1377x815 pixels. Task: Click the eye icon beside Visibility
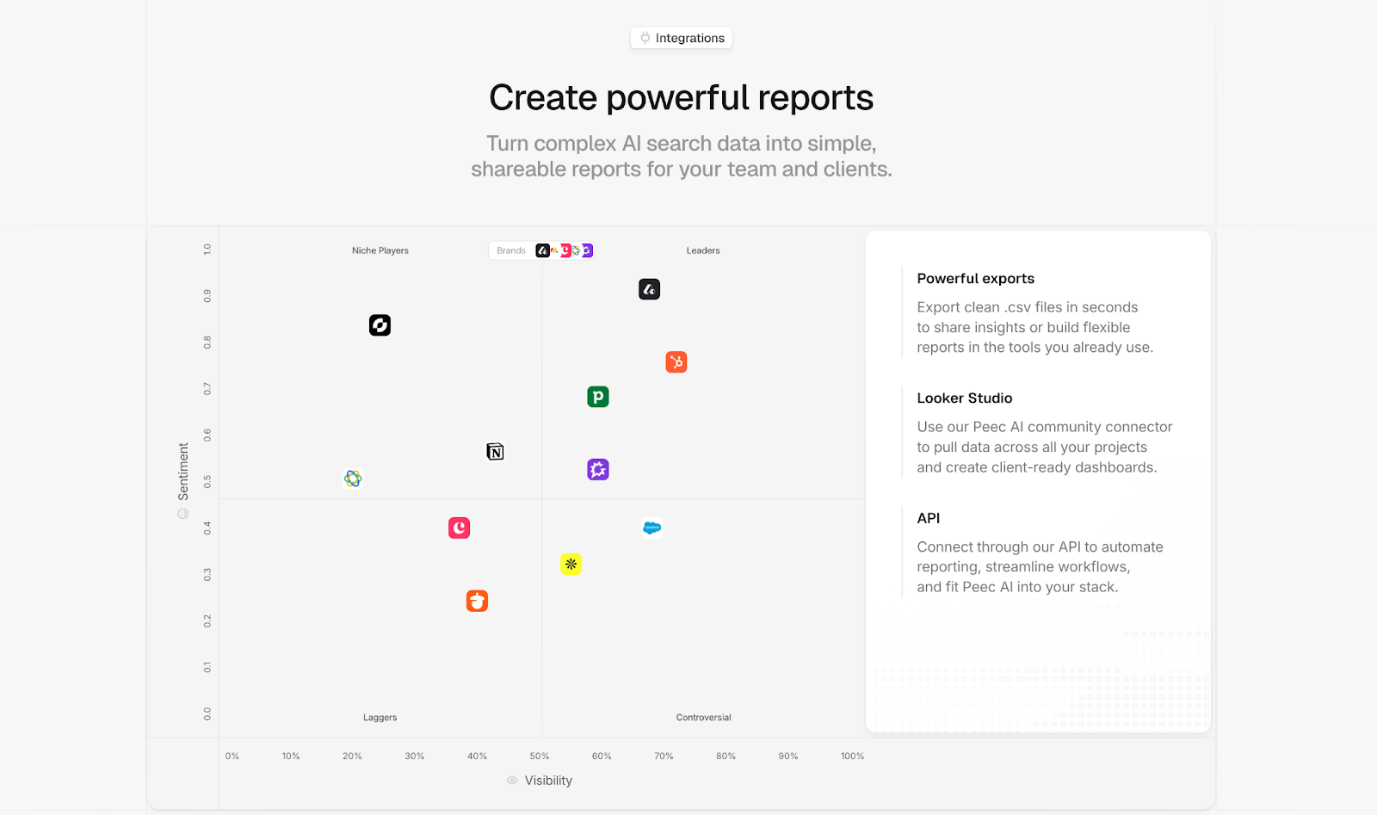point(512,781)
